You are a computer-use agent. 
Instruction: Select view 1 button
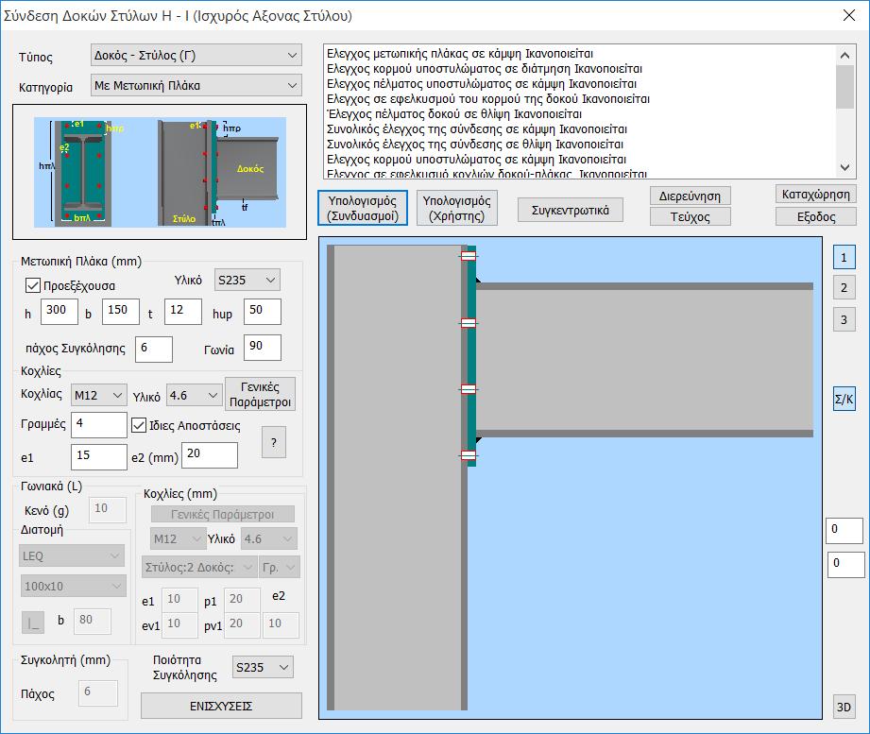click(844, 258)
